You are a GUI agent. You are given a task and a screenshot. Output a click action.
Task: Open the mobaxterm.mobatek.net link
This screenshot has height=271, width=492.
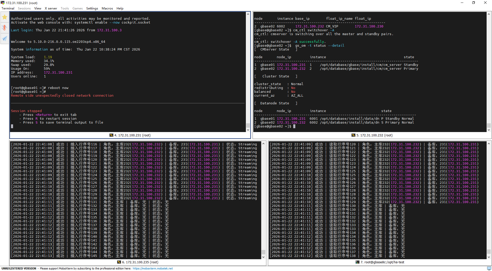pyautogui.click(x=153, y=268)
